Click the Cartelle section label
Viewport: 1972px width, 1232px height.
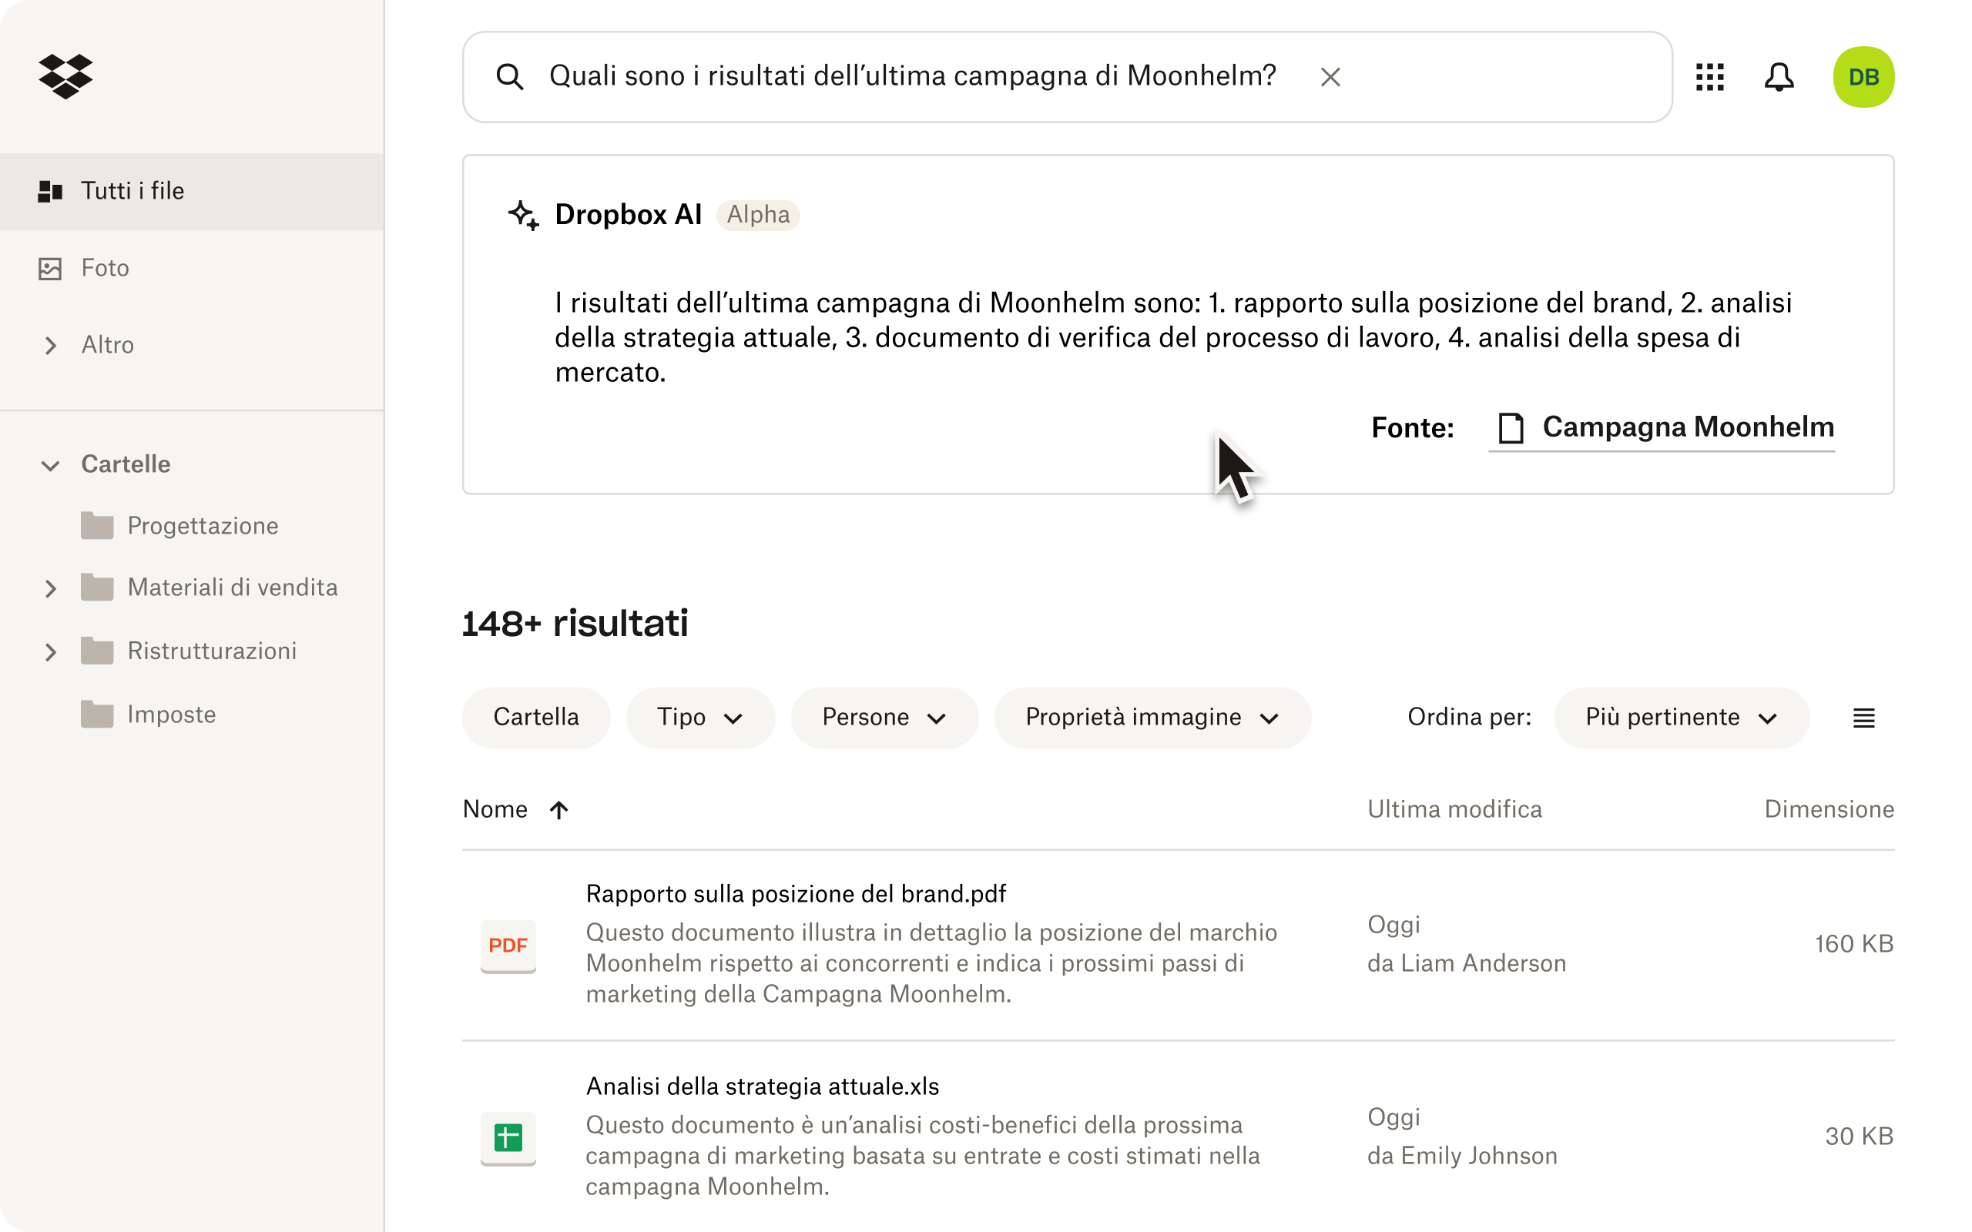pyautogui.click(x=126, y=464)
